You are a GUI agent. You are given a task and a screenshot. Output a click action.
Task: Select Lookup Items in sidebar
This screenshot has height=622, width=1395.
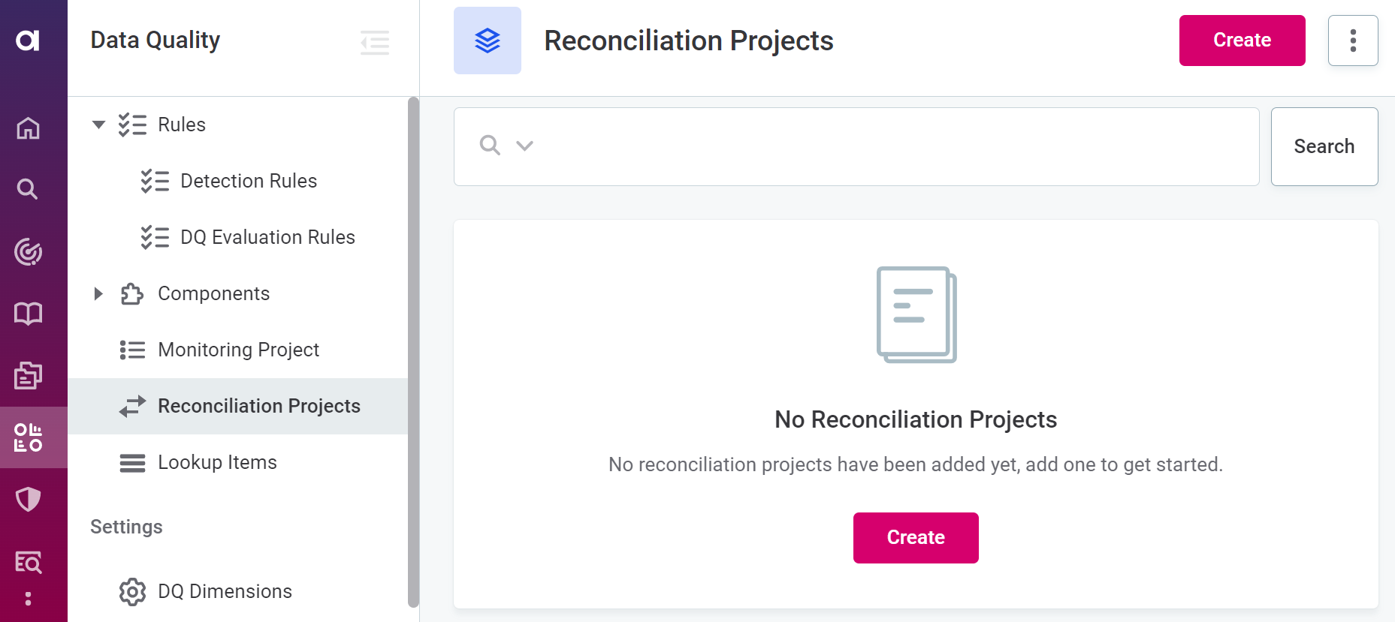217,462
